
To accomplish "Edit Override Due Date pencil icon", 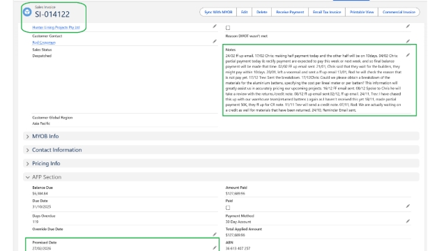I will [x=215, y=234].
